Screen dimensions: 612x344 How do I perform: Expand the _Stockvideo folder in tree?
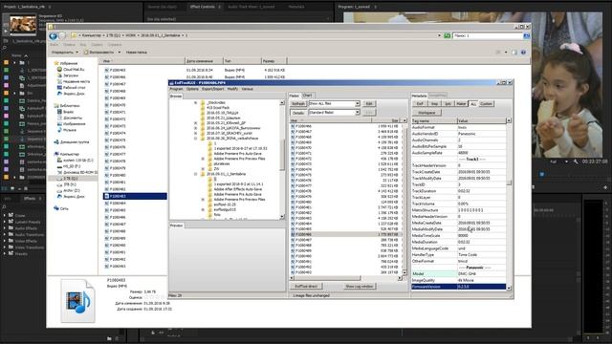(x=195, y=102)
